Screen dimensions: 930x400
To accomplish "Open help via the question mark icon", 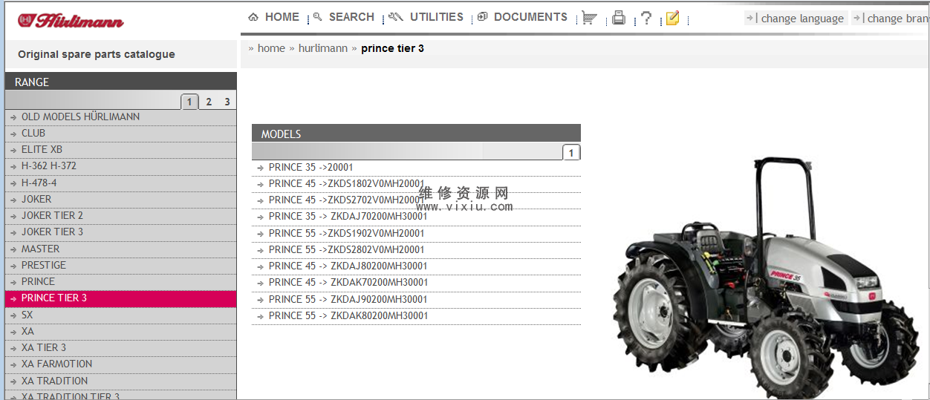I will 646,18.
